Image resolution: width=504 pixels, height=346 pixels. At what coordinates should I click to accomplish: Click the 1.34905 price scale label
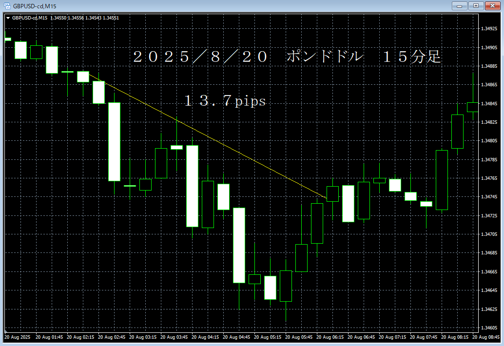click(489, 48)
